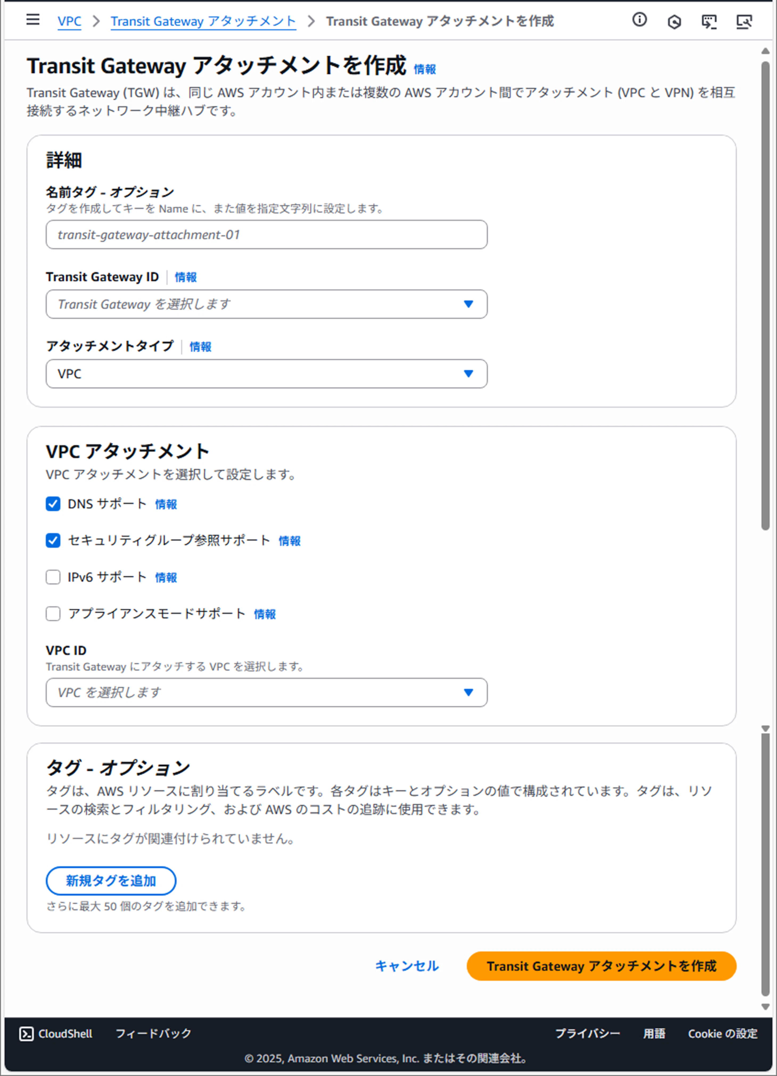Open Transit Gateway アタッチメント breadcrumb

point(203,22)
